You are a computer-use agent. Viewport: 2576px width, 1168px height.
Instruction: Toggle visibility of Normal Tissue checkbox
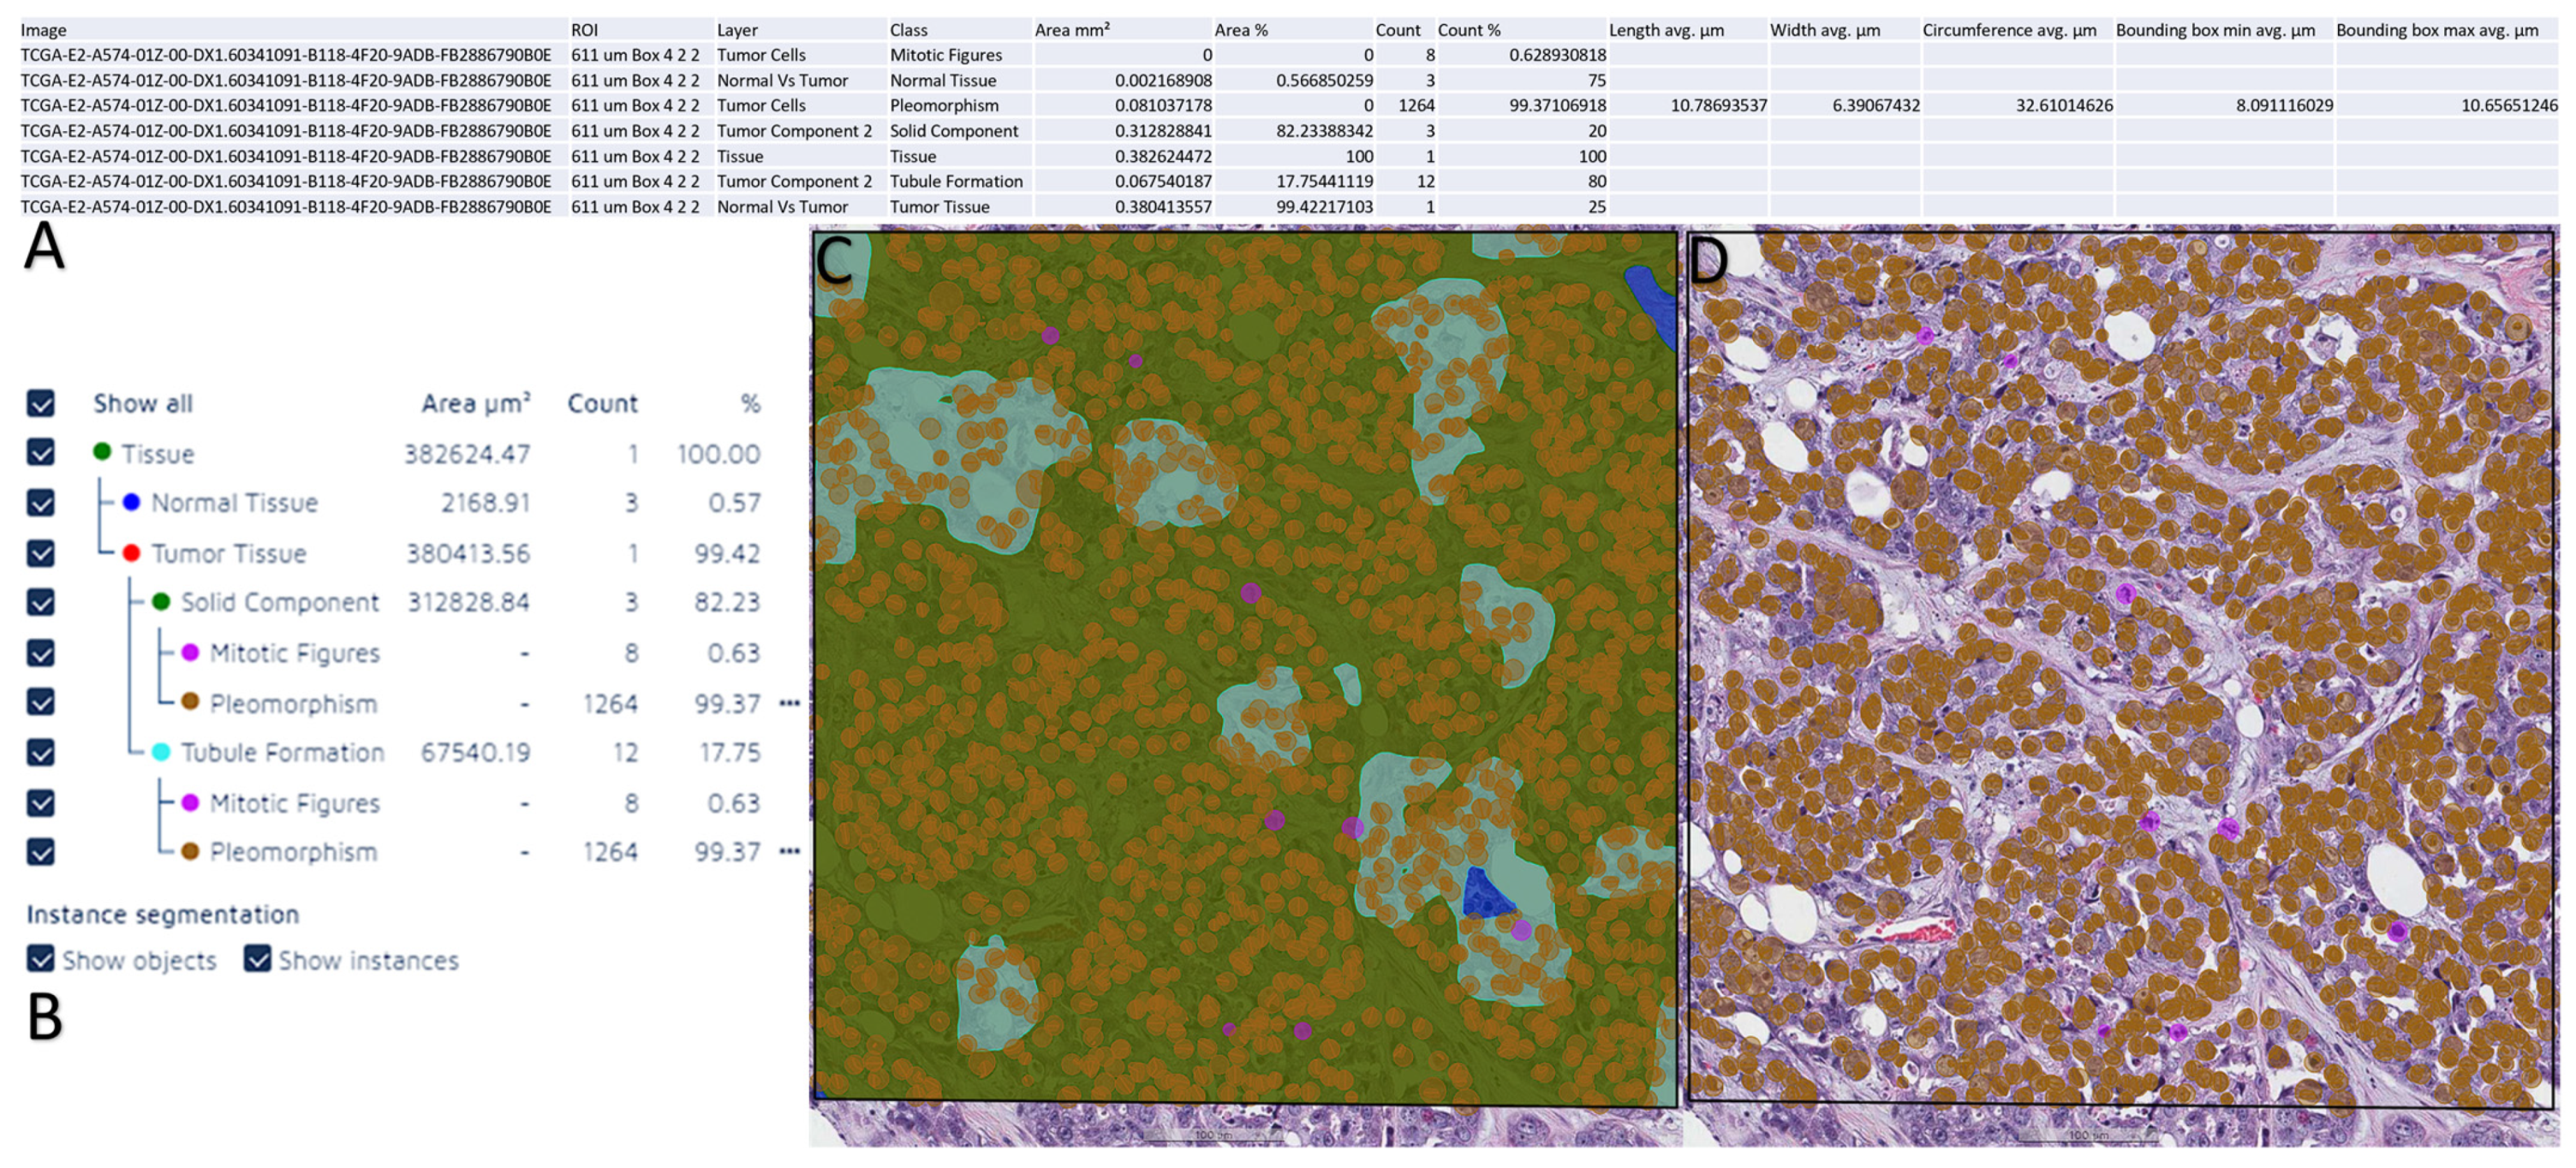40,503
